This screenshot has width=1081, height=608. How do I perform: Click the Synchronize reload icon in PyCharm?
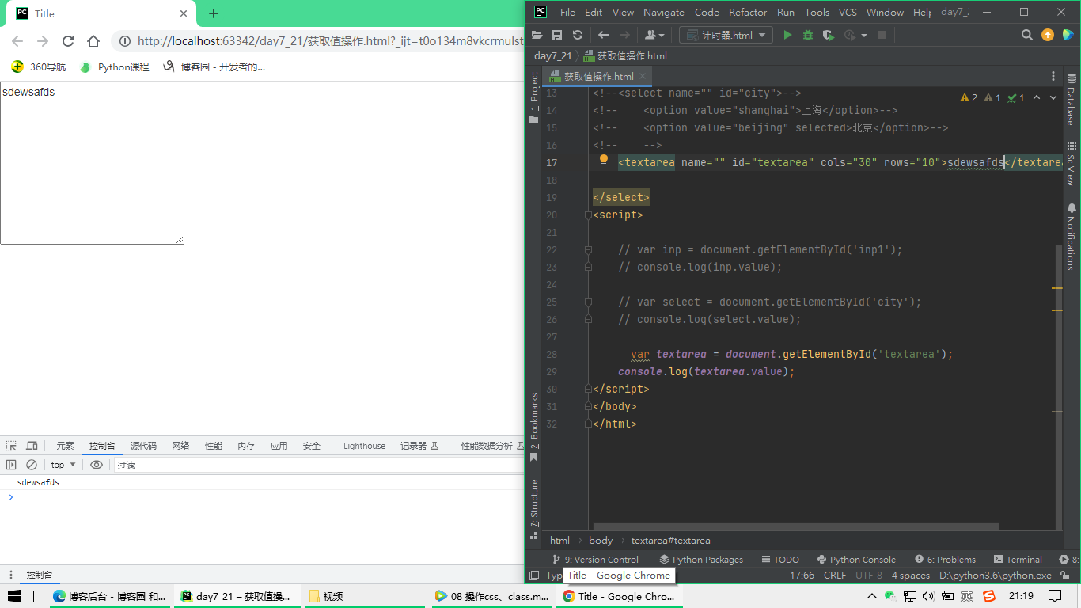click(578, 35)
